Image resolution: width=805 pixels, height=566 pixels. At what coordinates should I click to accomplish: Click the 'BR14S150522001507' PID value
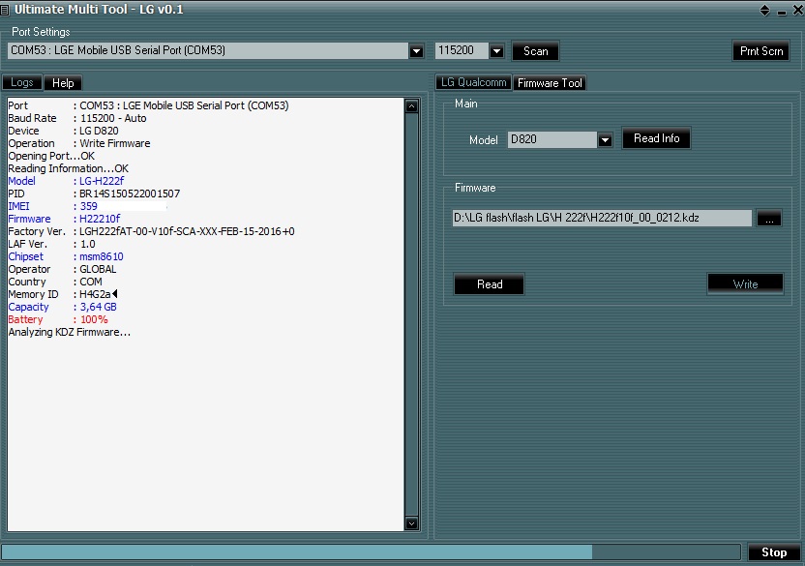pyautogui.click(x=130, y=194)
